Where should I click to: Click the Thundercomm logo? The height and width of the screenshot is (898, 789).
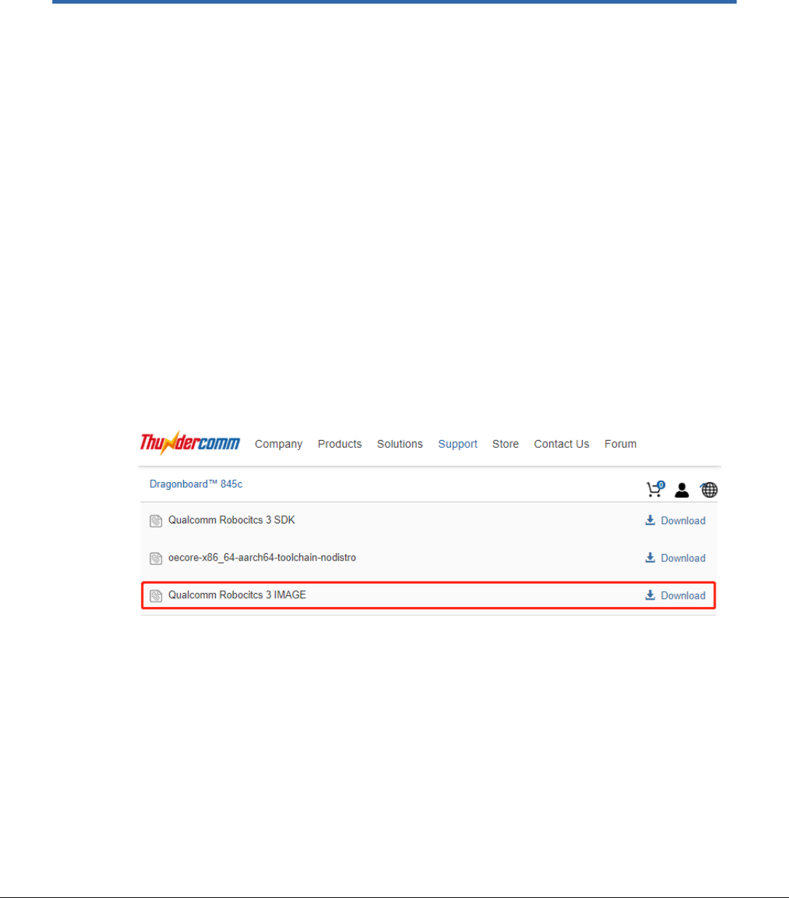coord(190,443)
